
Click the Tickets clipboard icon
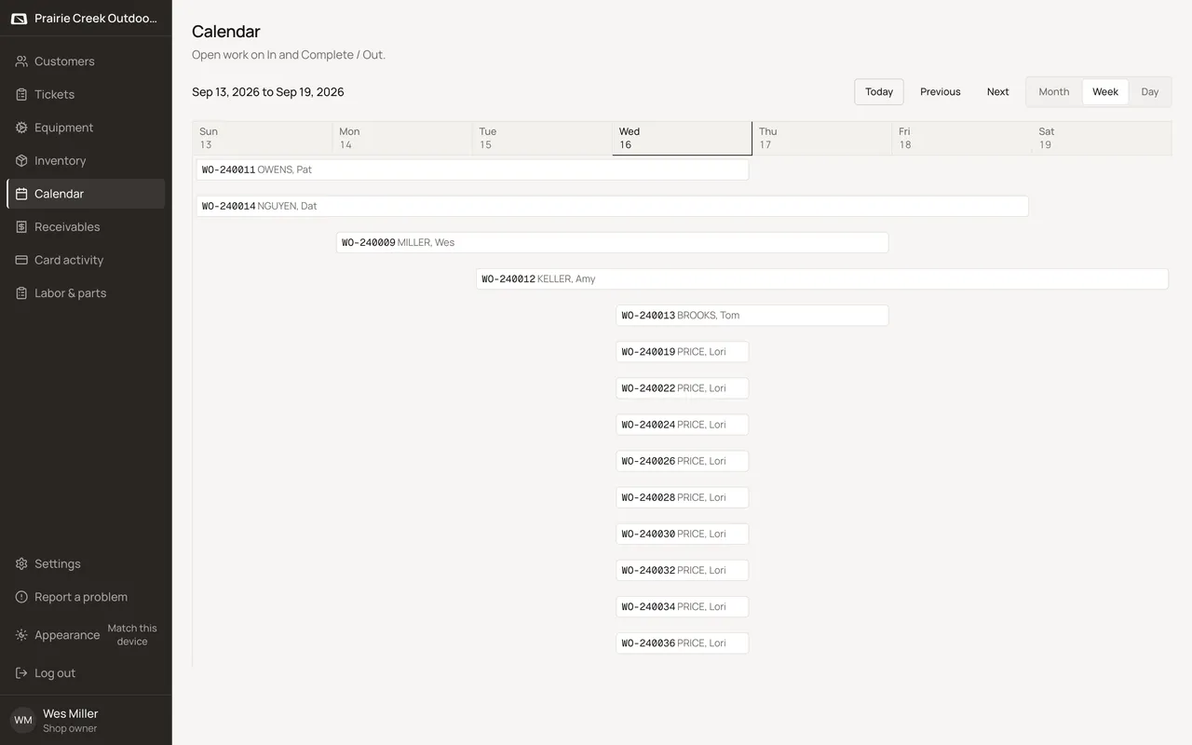[21, 94]
